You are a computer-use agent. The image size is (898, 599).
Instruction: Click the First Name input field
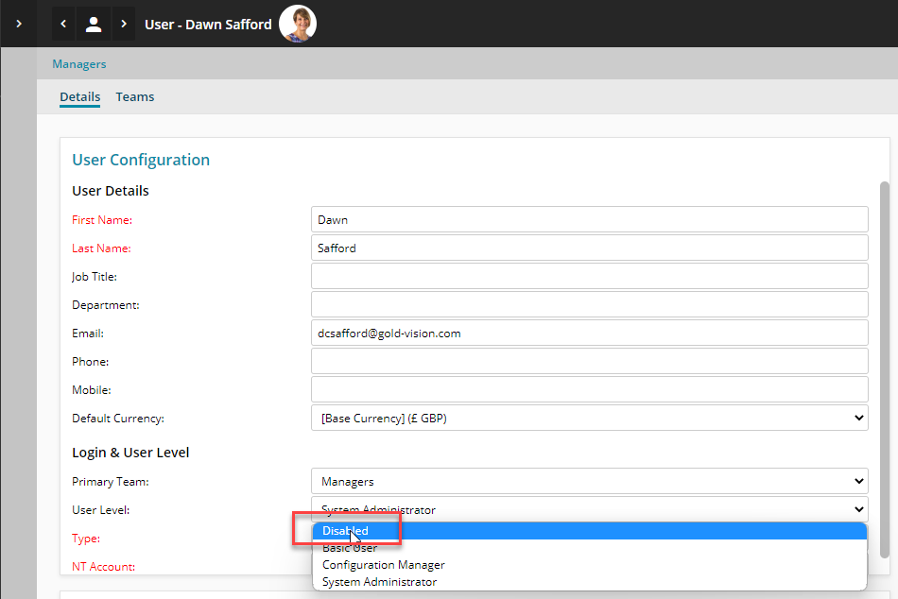point(589,219)
